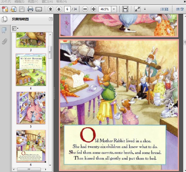Click the full screen expand arrows icon

click(x=137, y=9)
